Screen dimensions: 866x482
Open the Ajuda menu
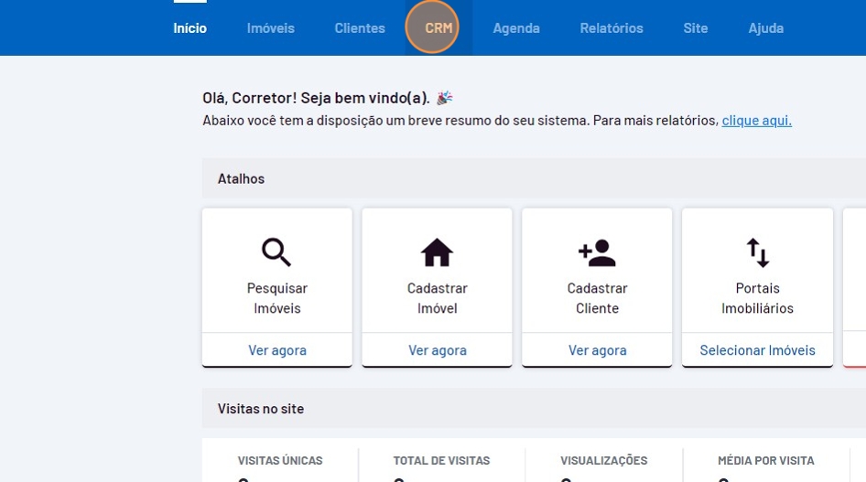tap(766, 28)
